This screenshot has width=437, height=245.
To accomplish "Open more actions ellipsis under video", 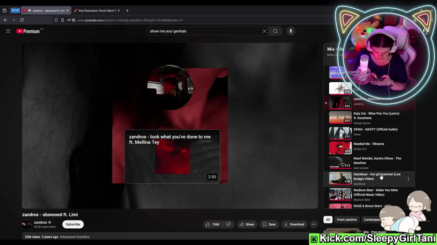I will [x=314, y=224].
